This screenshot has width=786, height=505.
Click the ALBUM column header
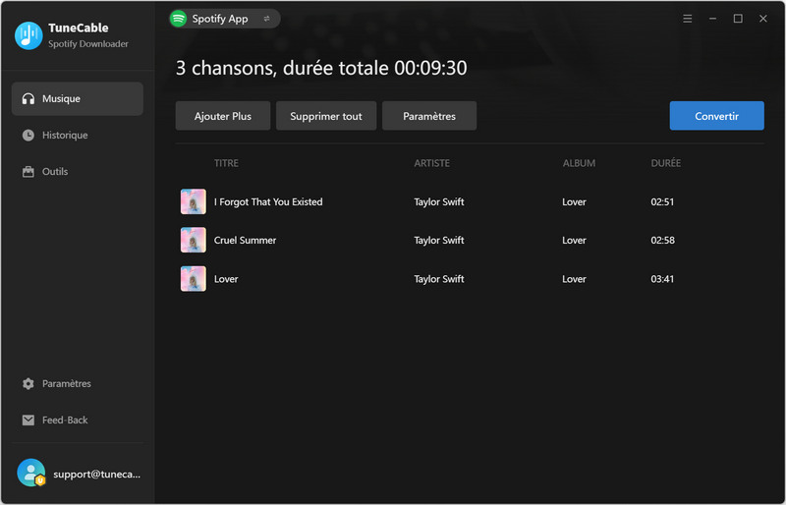pos(579,163)
